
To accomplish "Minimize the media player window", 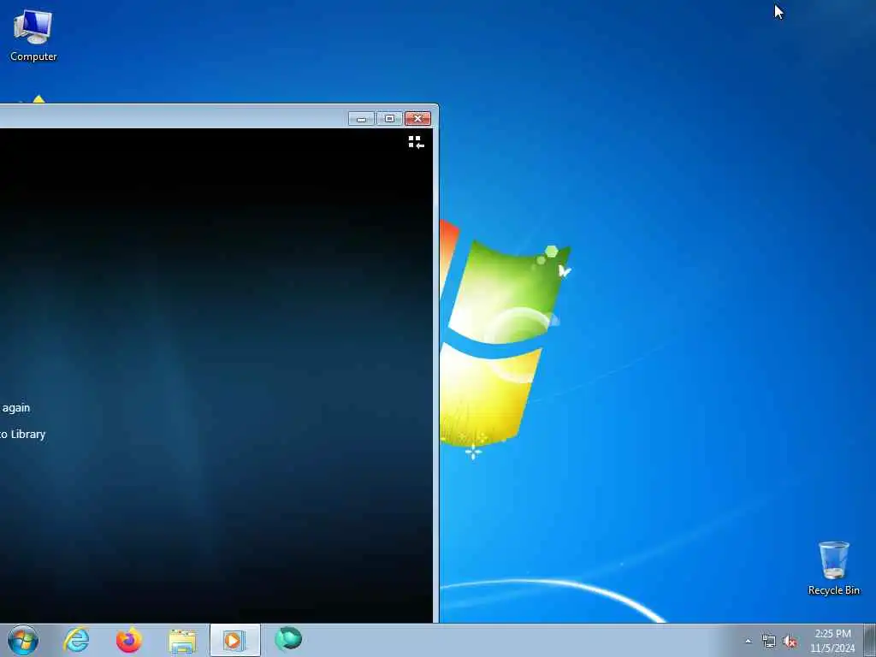I will click(362, 118).
